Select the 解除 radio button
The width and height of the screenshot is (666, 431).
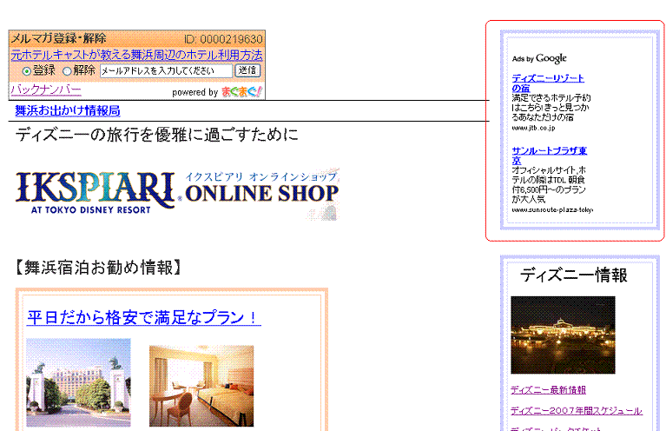67,71
